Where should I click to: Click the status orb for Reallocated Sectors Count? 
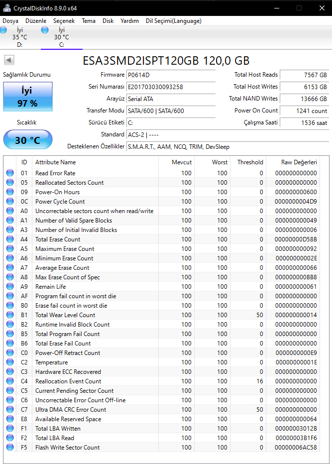tap(10, 182)
